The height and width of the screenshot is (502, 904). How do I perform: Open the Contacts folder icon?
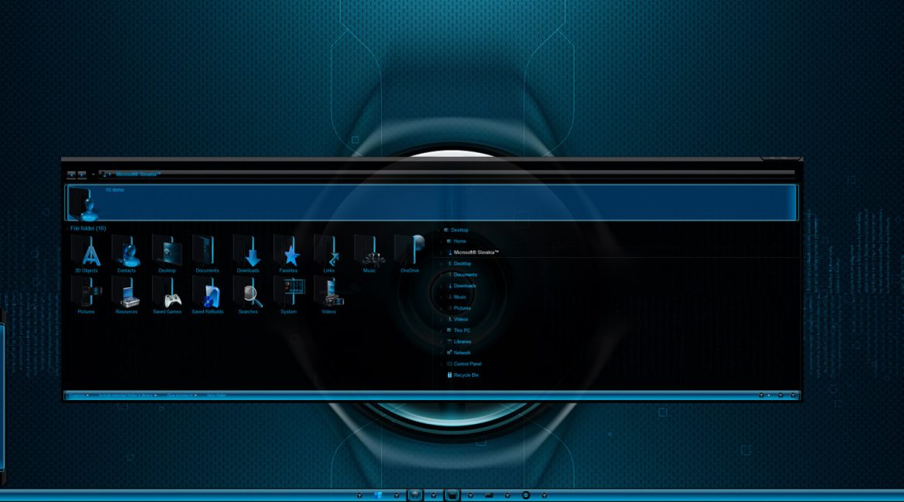pos(127,252)
